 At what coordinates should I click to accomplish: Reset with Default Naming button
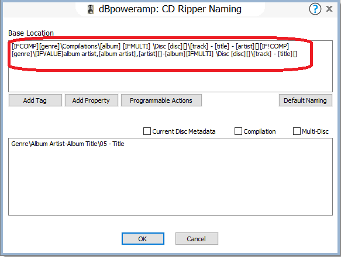305,100
